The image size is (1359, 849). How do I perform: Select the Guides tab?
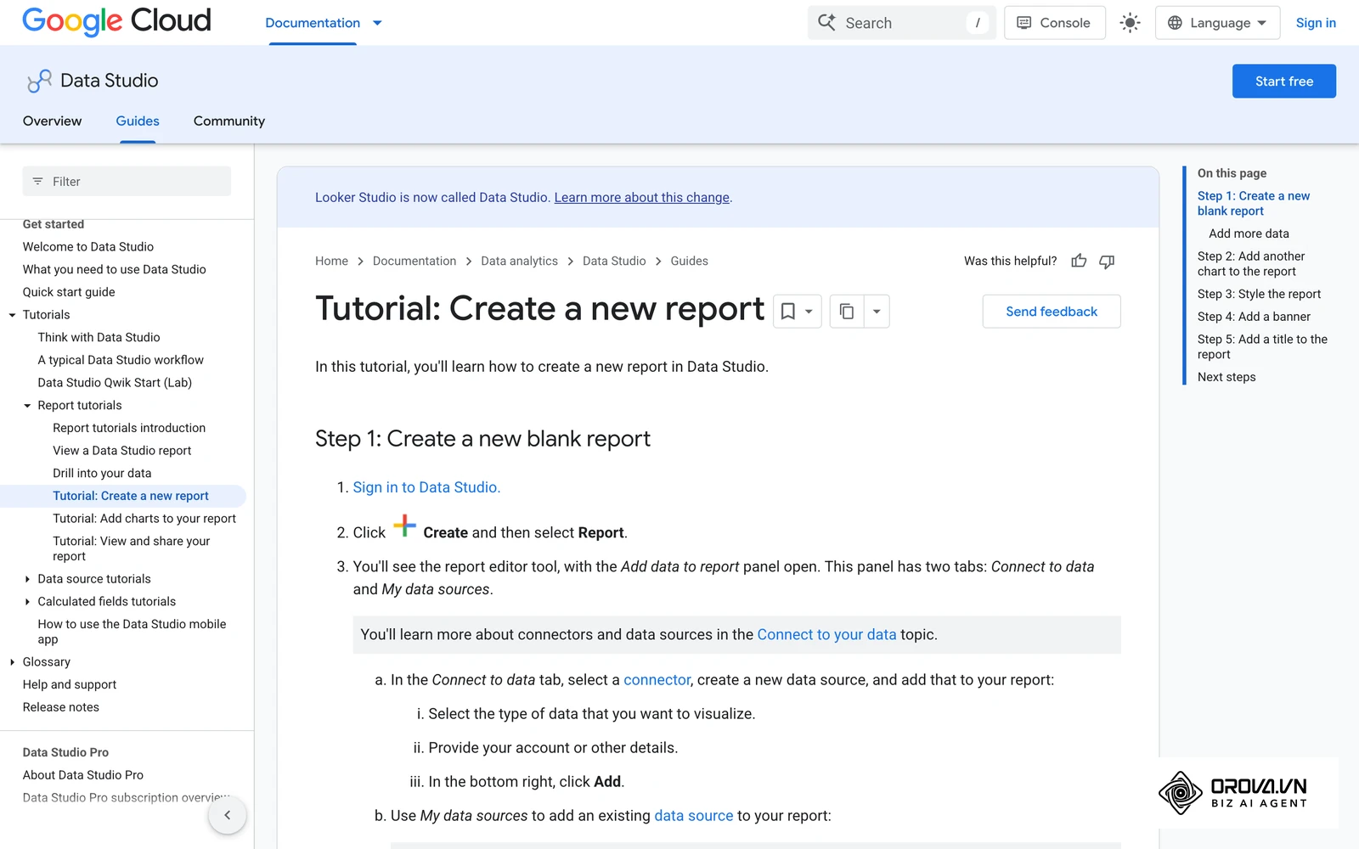138,121
